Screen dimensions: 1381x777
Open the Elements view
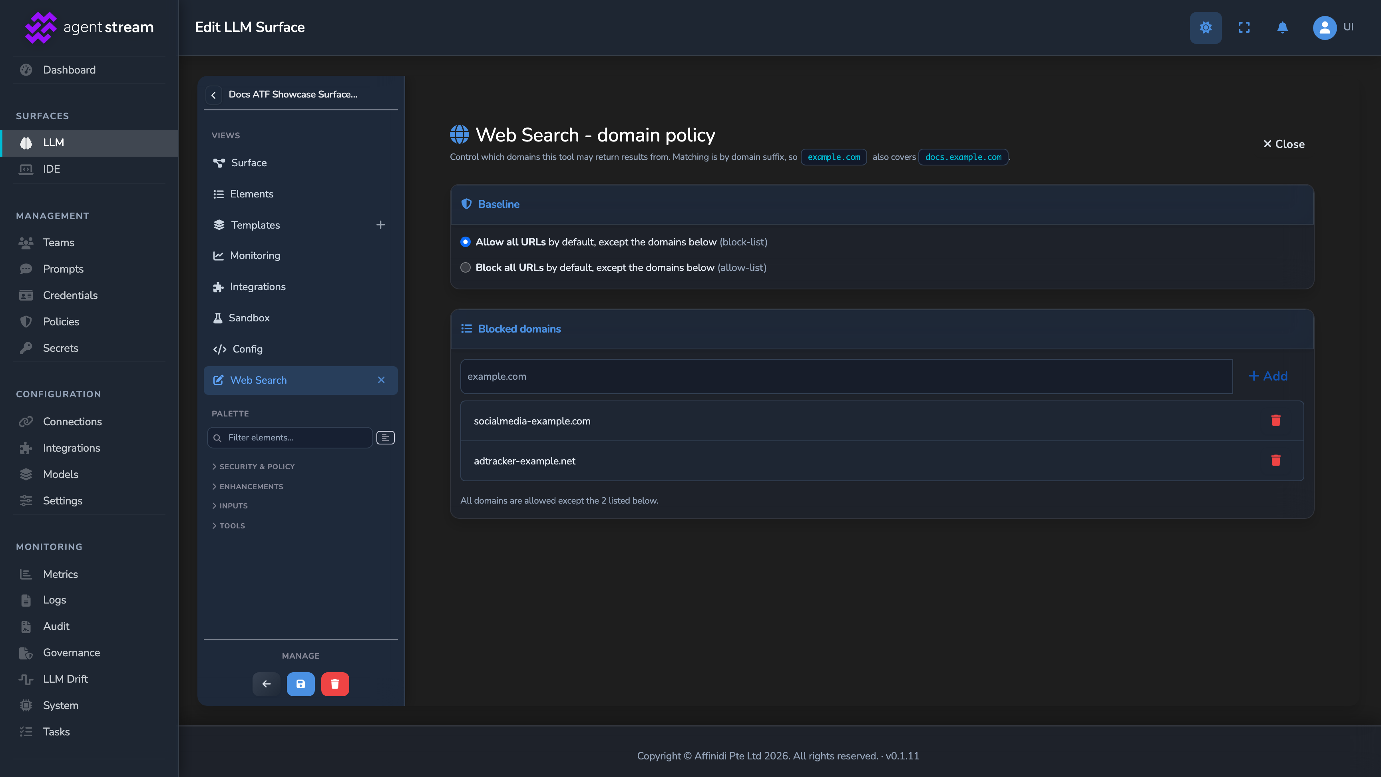[301, 193]
